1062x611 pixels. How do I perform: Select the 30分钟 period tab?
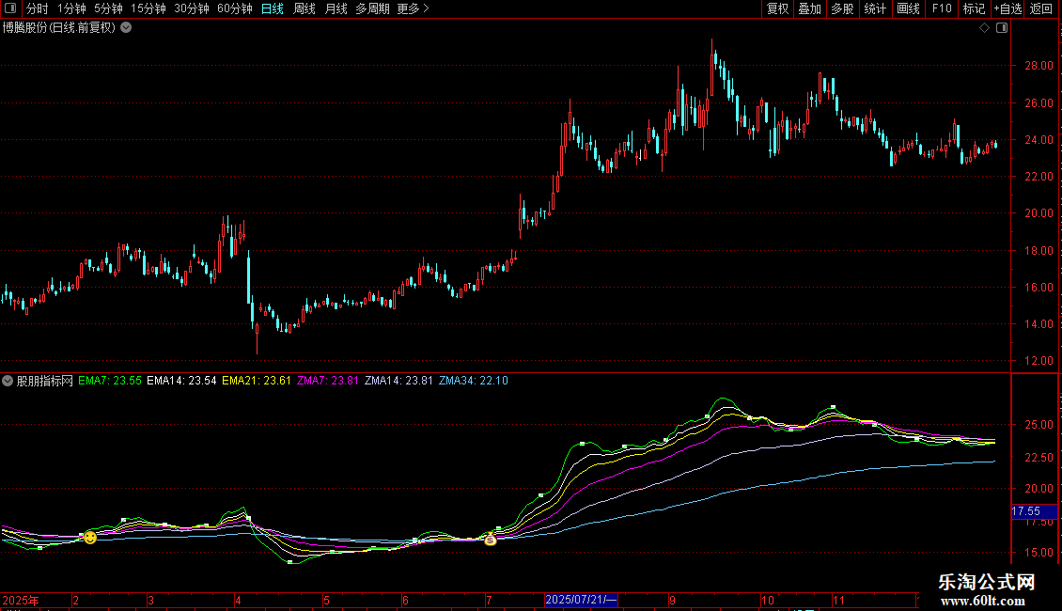coord(192,8)
